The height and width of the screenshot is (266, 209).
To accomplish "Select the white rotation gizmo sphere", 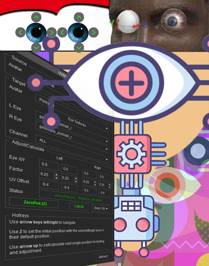I will (128, 21).
